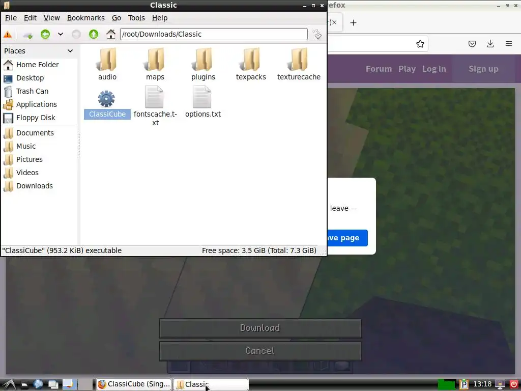Open the LXDE start menu
Image resolution: width=521 pixels, height=391 pixels.
click(9, 385)
